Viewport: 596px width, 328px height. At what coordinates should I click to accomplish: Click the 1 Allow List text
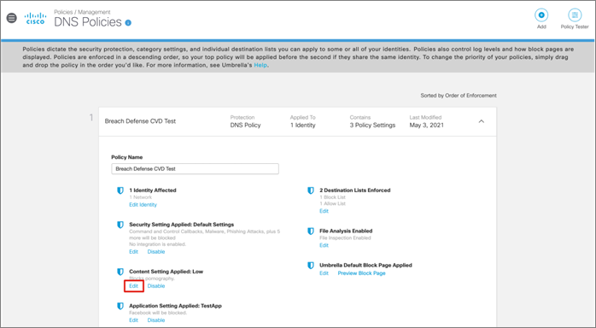point(333,203)
